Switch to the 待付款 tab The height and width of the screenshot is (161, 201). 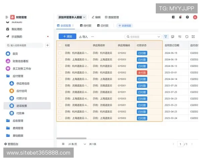[86, 25]
